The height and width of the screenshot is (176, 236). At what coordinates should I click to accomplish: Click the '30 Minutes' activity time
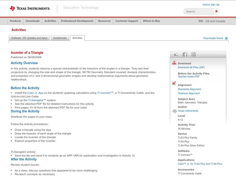click(x=184, y=129)
